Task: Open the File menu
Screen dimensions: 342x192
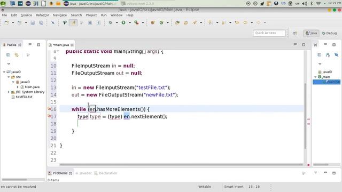Action: point(4,15)
